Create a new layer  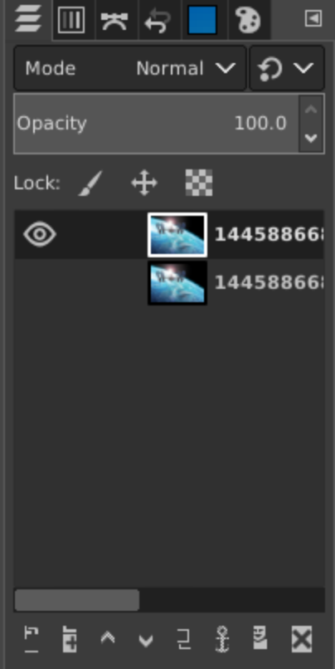[x=32, y=639]
